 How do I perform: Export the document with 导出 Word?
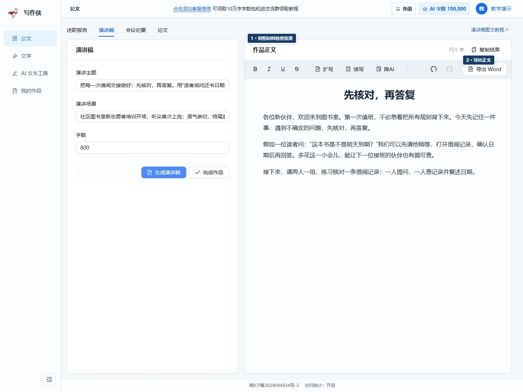(x=485, y=69)
